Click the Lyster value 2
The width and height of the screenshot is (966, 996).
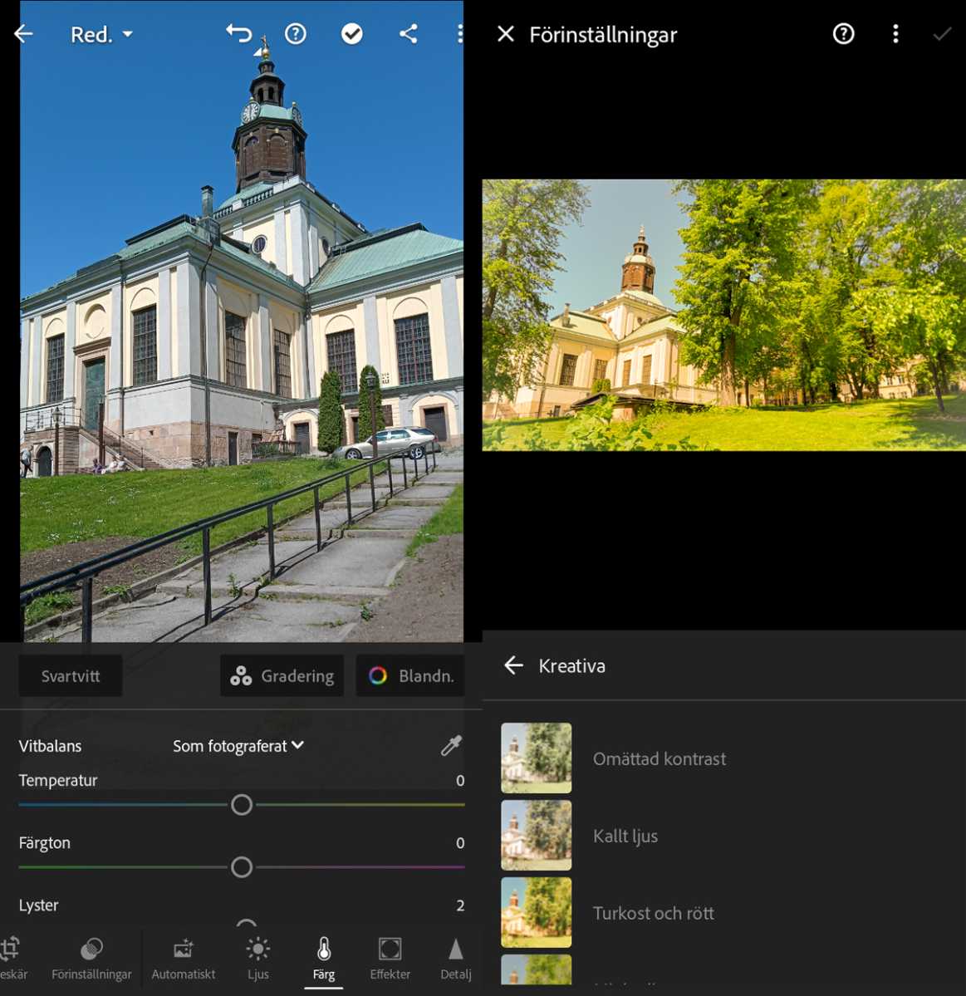point(460,905)
